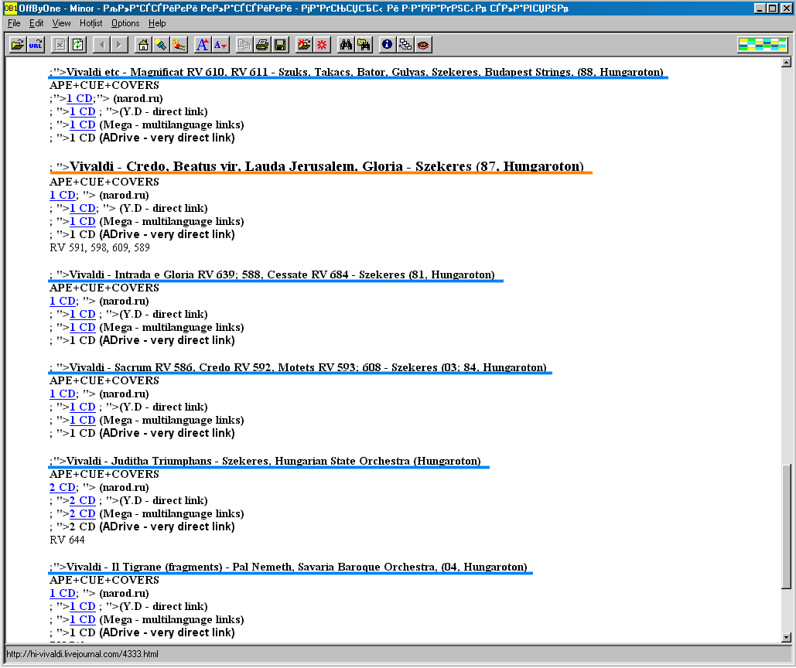Go to the Home page icon
The height and width of the screenshot is (668, 796).
pyautogui.click(x=144, y=45)
